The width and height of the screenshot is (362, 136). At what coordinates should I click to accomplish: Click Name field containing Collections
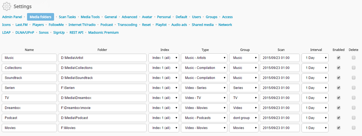coord(29,68)
